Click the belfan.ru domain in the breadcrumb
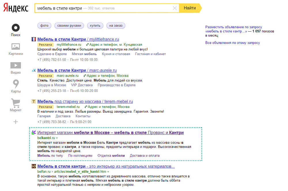The width and height of the screenshot is (288, 191). [44, 171]
